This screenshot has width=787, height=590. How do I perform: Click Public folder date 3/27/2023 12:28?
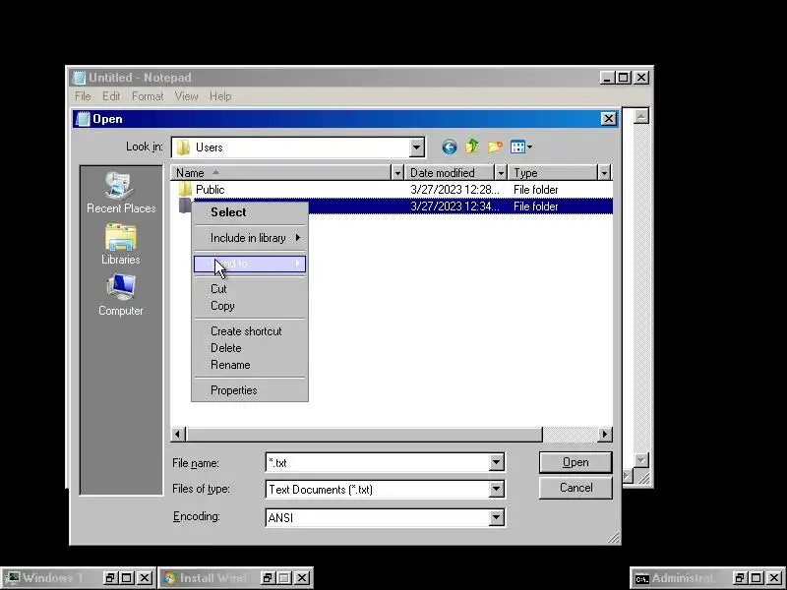click(454, 190)
